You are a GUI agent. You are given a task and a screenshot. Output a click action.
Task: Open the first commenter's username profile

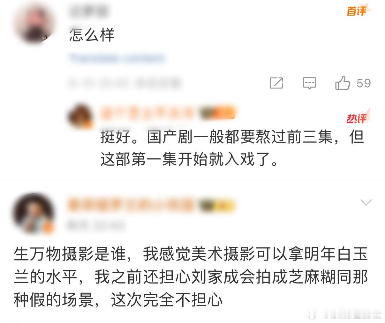[88, 11]
